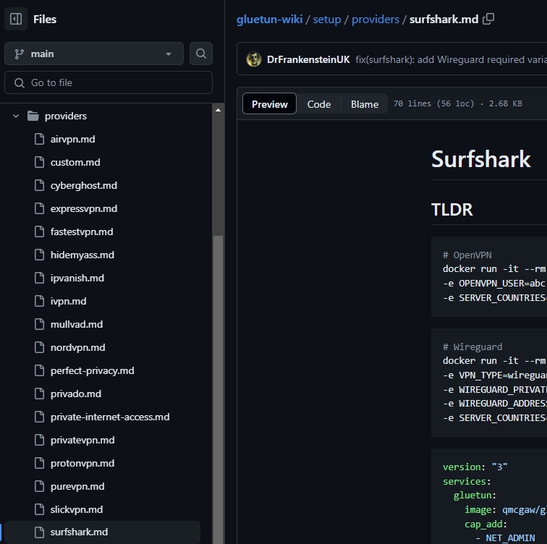Click the file icon next to nordvpn.md
Image resolution: width=547 pixels, height=544 pixels.
click(x=39, y=347)
